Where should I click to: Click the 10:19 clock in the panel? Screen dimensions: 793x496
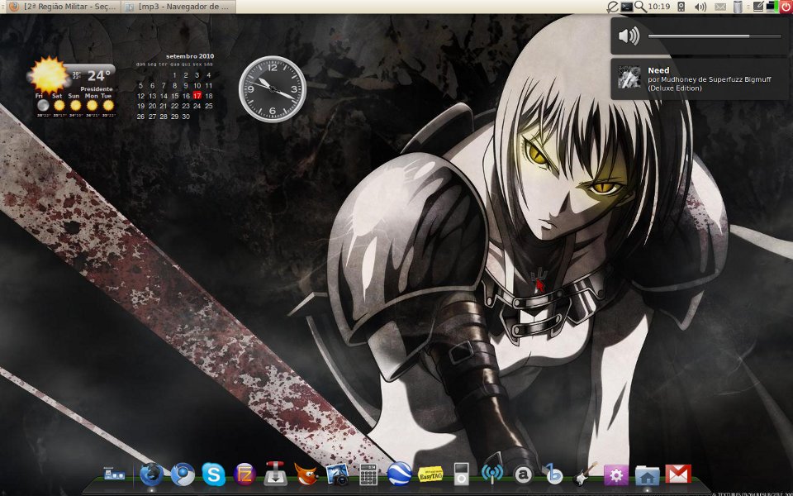point(659,7)
